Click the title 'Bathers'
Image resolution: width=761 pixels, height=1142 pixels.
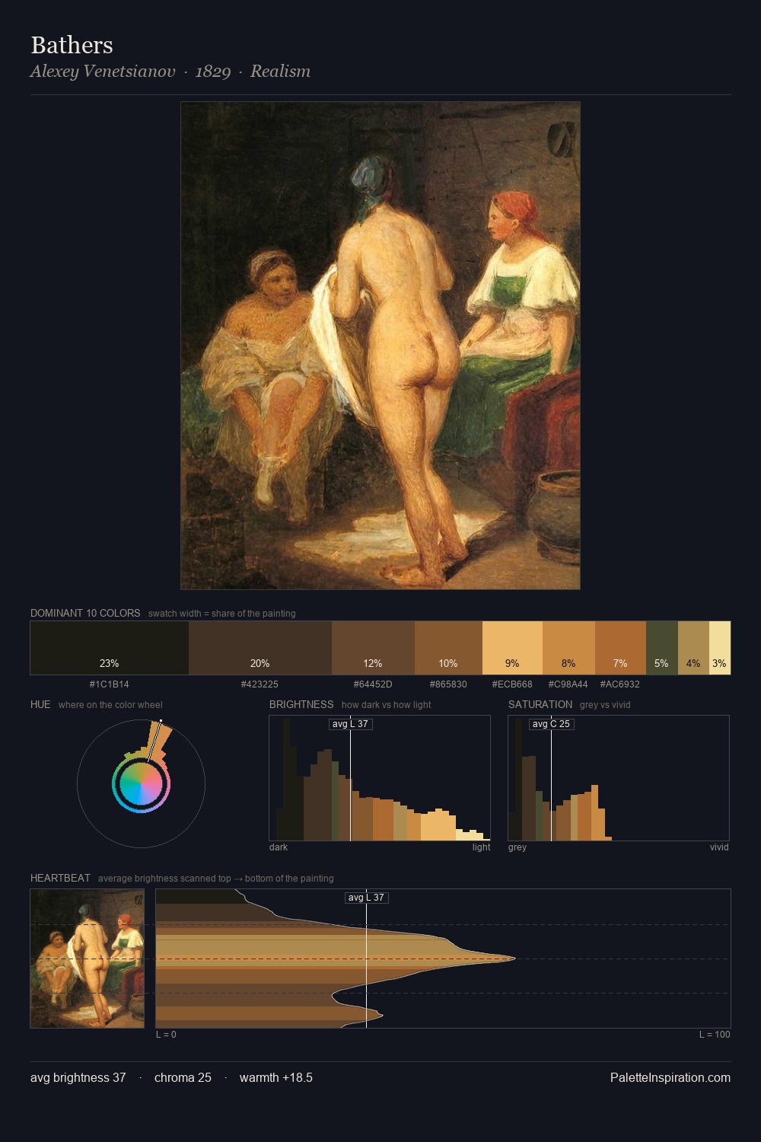tap(72, 45)
